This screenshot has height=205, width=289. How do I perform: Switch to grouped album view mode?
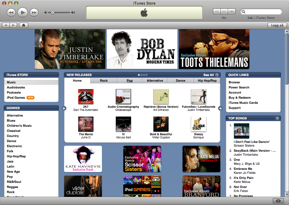[224, 12]
